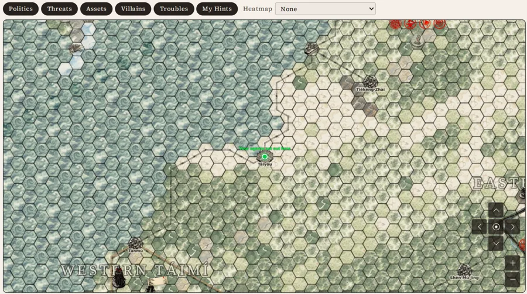Click the Western Taimi region label
Image resolution: width=527 pixels, height=294 pixels.
pyautogui.click(x=135, y=270)
